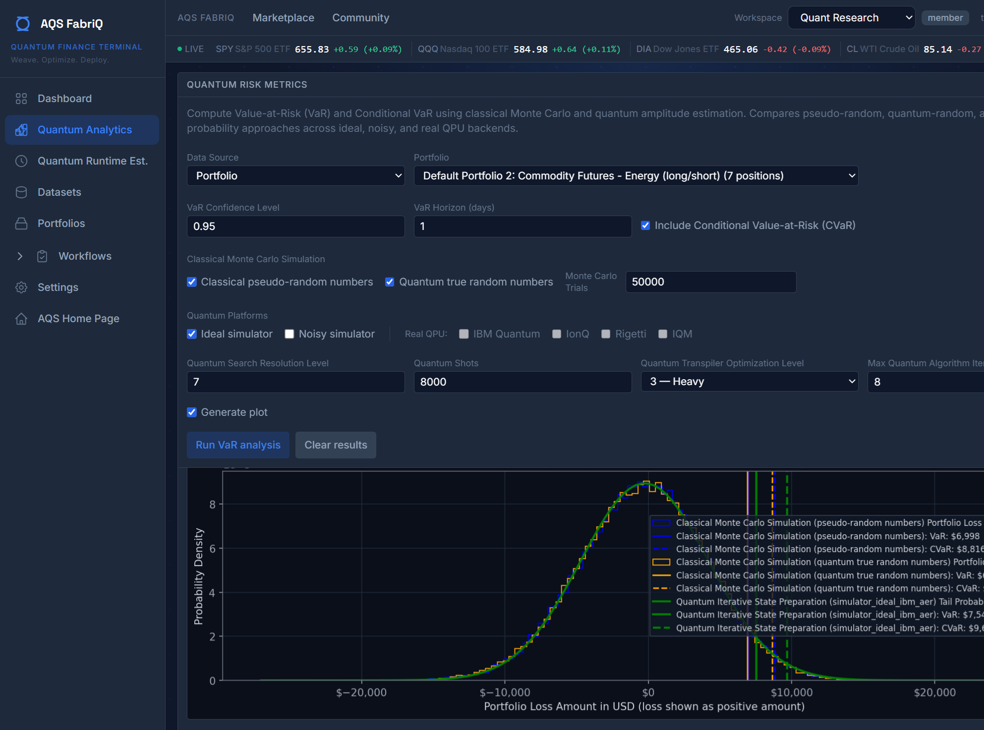
Task: Check the IBM Quantum real QPU backend
Action: 464,334
